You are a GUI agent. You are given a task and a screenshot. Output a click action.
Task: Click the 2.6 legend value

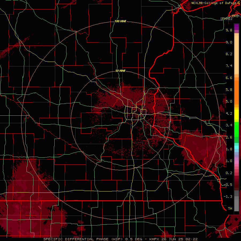229,137
